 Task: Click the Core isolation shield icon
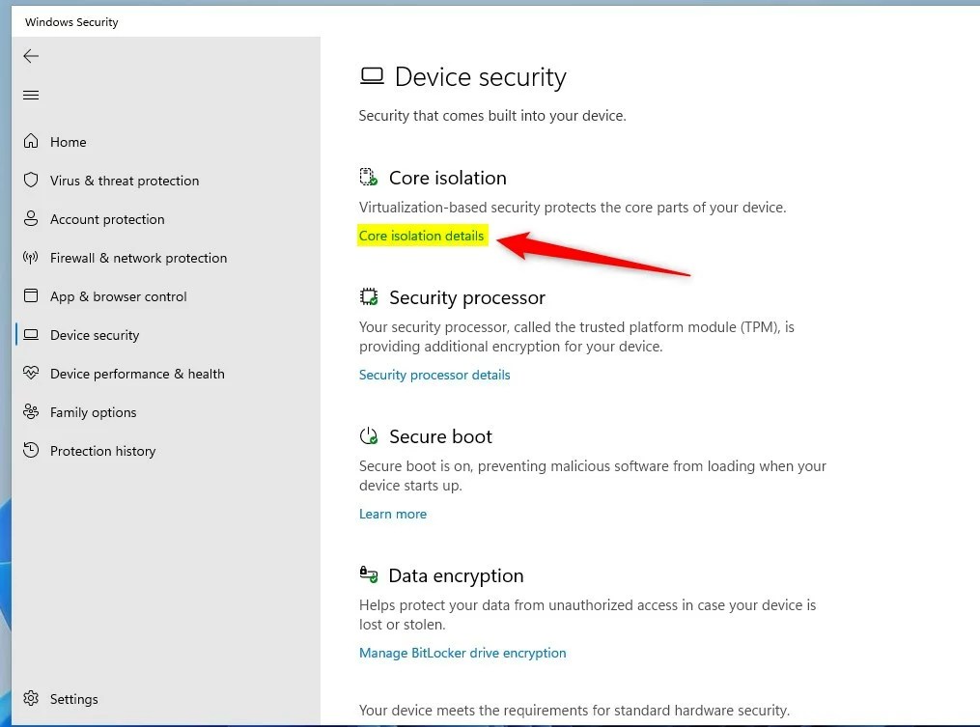(368, 177)
